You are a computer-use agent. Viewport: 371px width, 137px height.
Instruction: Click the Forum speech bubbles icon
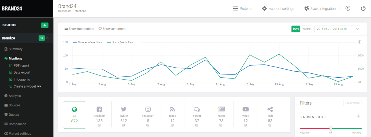(x=197, y=109)
